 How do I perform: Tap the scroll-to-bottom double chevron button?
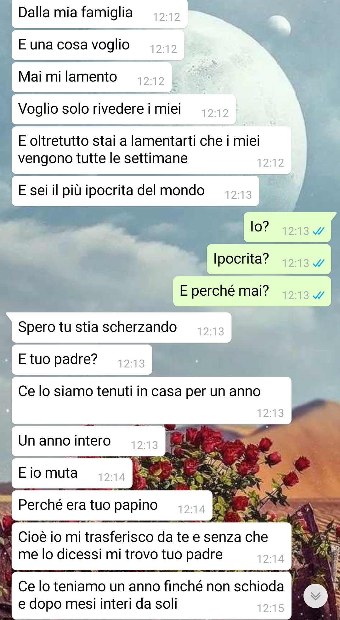[x=315, y=596]
